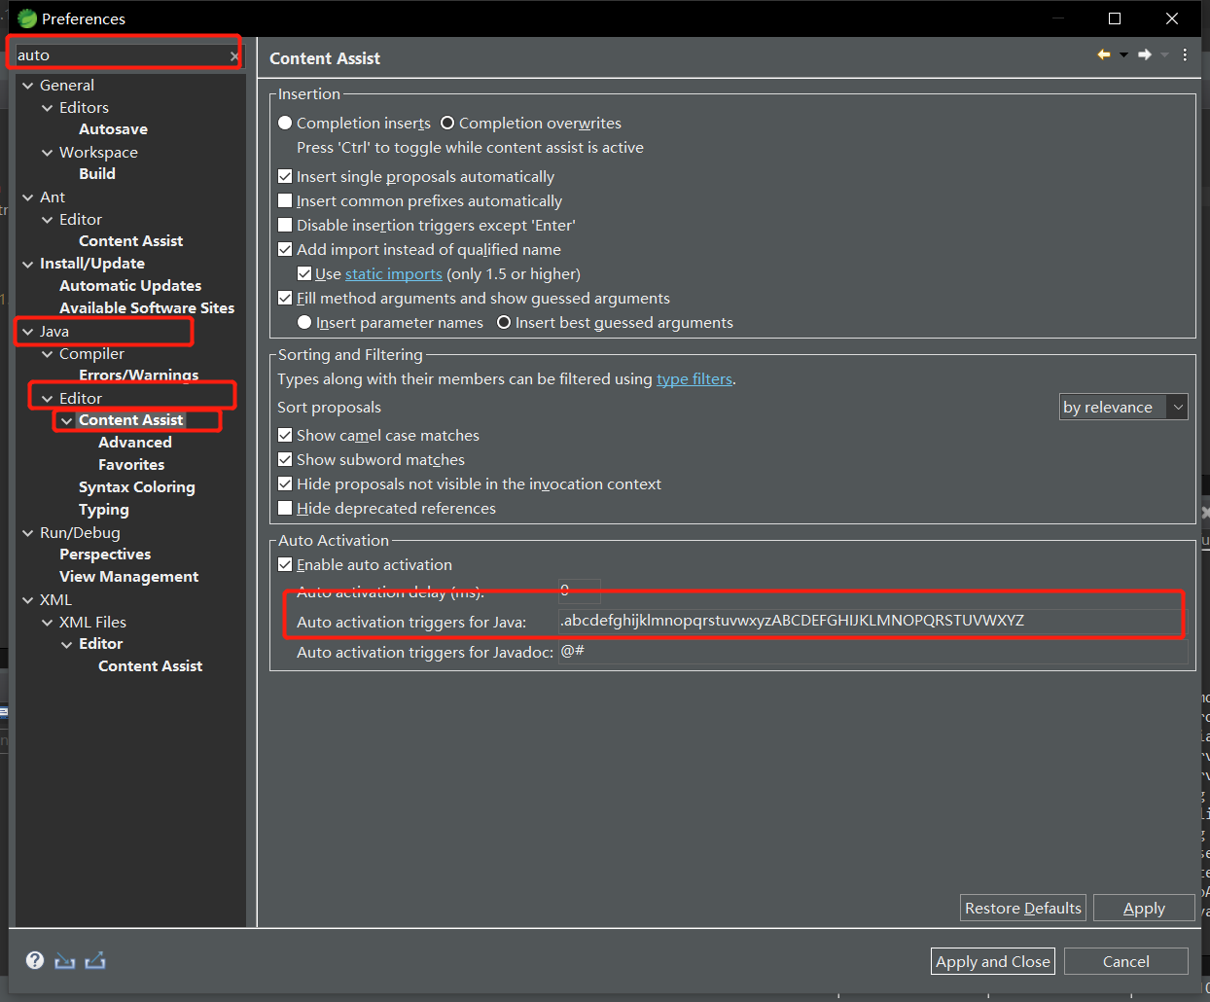The height and width of the screenshot is (1002, 1210).
Task: Collapse the Workspace tree node
Action: (48, 153)
